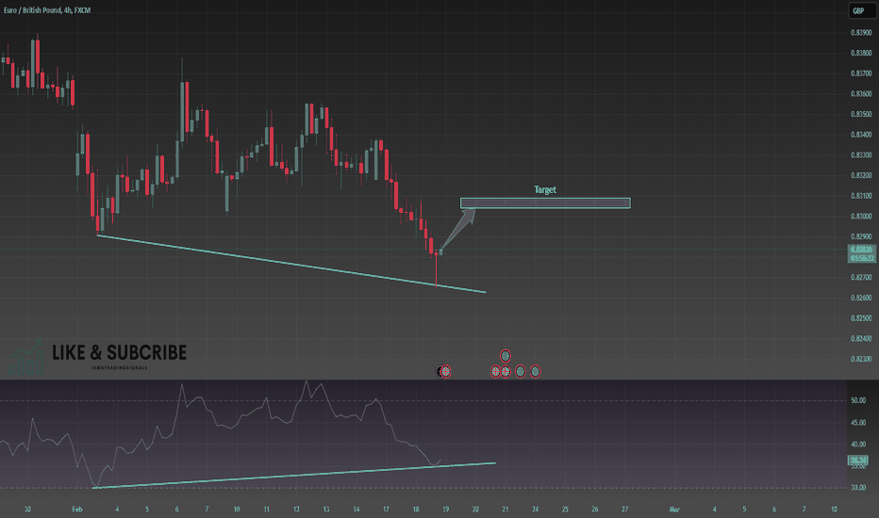The height and width of the screenshot is (518, 879).
Task: Click the 12 date label on time axis
Action: click(x=296, y=509)
